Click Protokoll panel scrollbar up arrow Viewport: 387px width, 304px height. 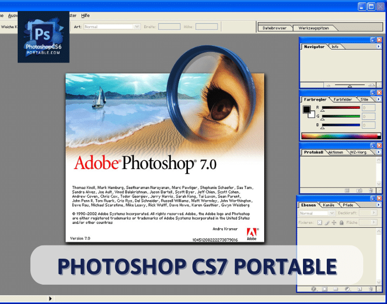[x=379, y=160]
